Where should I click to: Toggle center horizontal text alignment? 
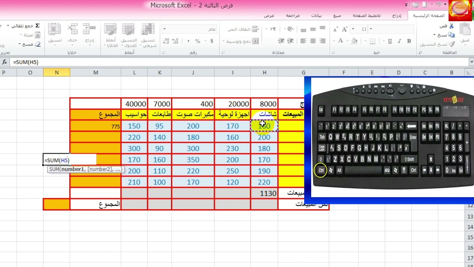(x=313, y=41)
